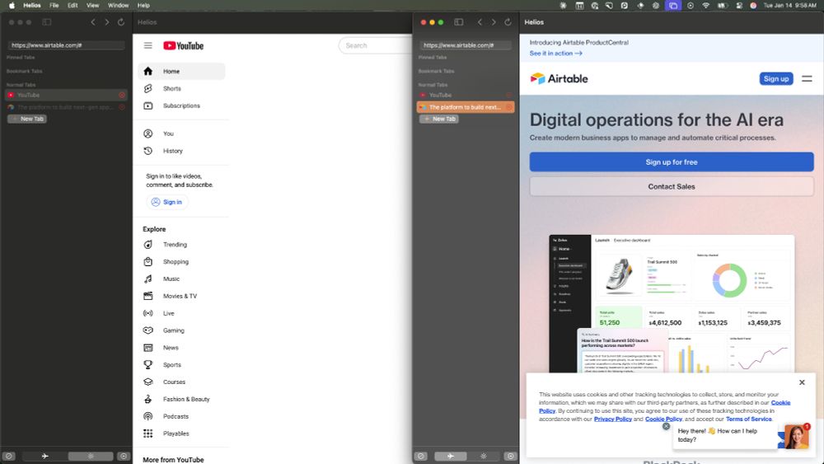Reload page in front Helios window
Viewport: 824px width, 464px height.
pos(508,22)
